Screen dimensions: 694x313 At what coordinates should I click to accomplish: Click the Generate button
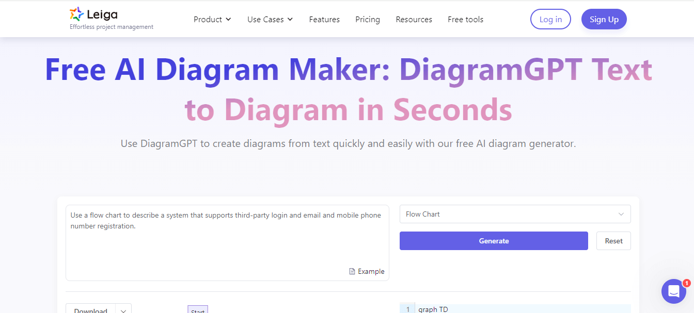pyautogui.click(x=494, y=241)
